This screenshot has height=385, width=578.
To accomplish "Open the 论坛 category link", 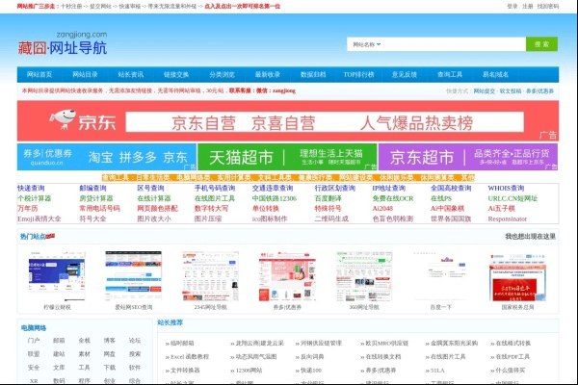I will 135,341.
